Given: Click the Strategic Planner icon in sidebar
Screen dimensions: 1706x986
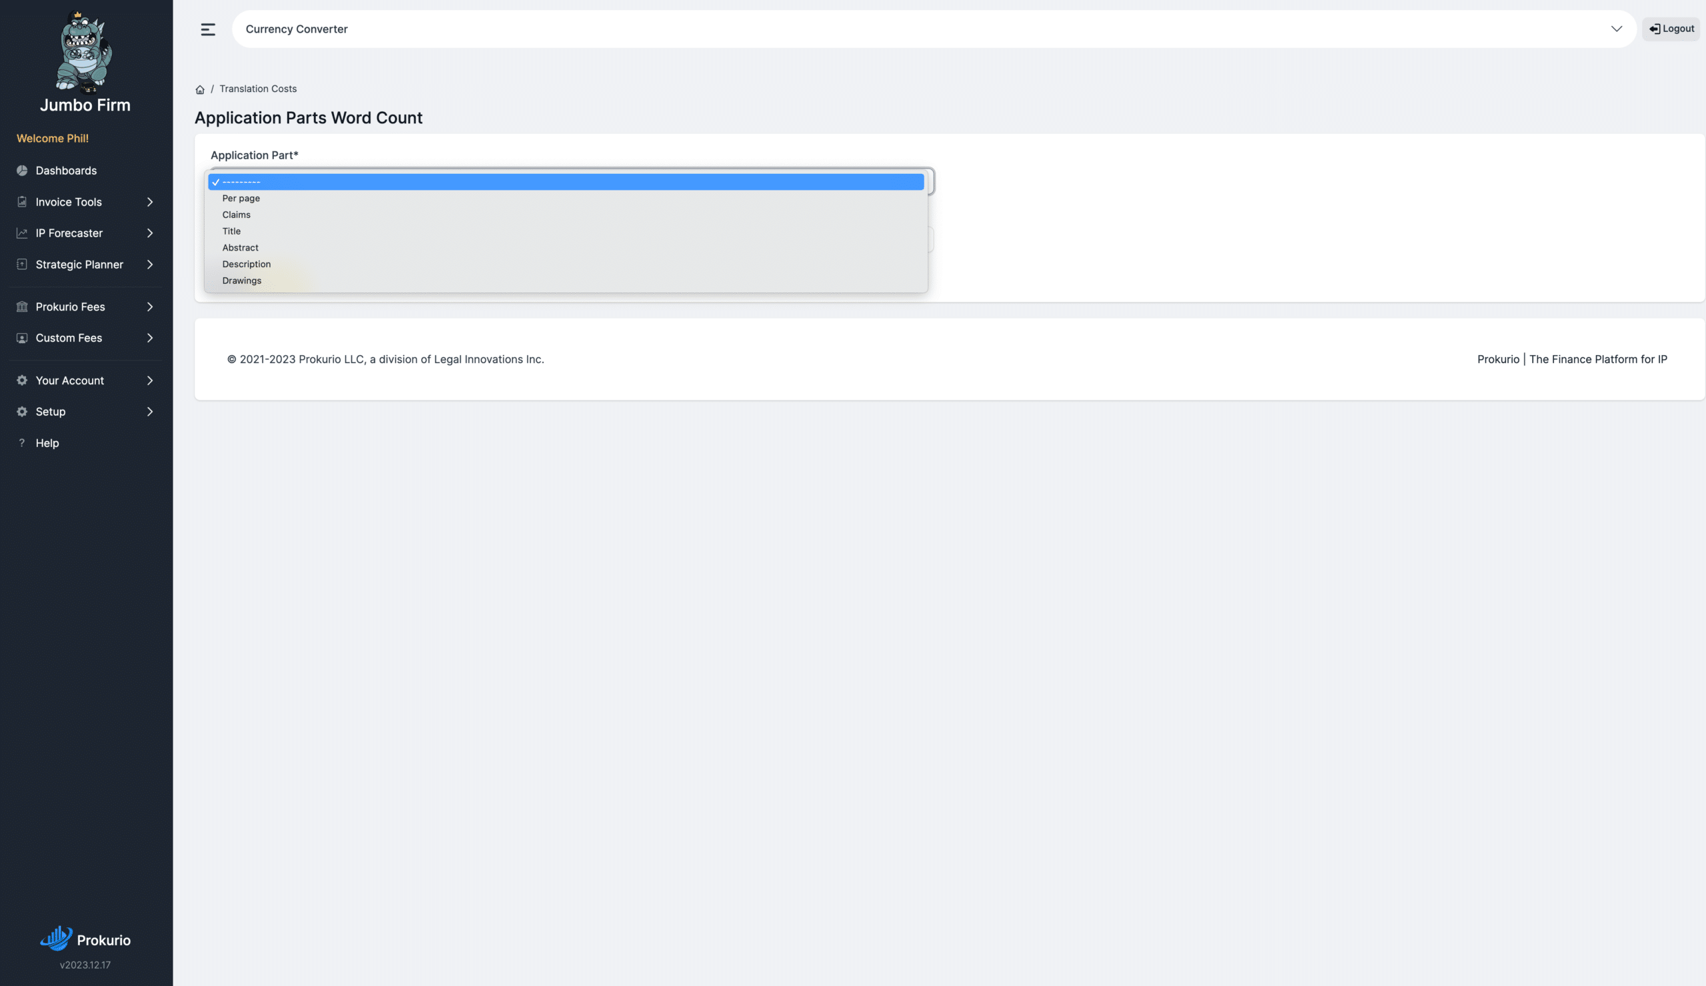Looking at the screenshot, I should coord(21,264).
